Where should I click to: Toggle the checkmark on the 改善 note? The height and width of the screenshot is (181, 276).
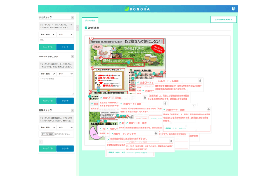[165, 109]
